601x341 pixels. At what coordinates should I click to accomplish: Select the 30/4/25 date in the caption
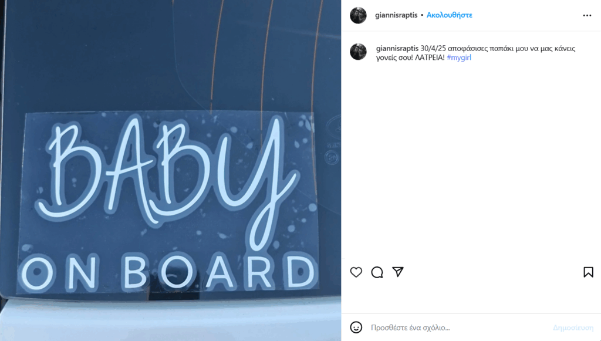(x=433, y=49)
